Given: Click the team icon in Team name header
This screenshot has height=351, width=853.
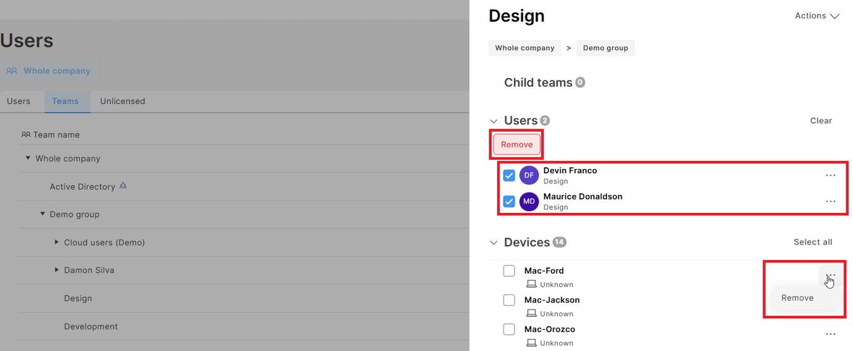Looking at the screenshot, I should pyautogui.click(x=25, y=135).
